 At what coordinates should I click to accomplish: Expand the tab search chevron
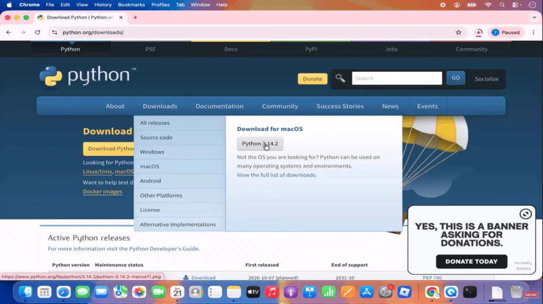534,17
